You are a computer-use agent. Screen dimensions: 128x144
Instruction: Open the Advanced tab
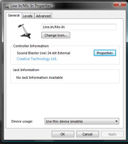coord(43,16)
